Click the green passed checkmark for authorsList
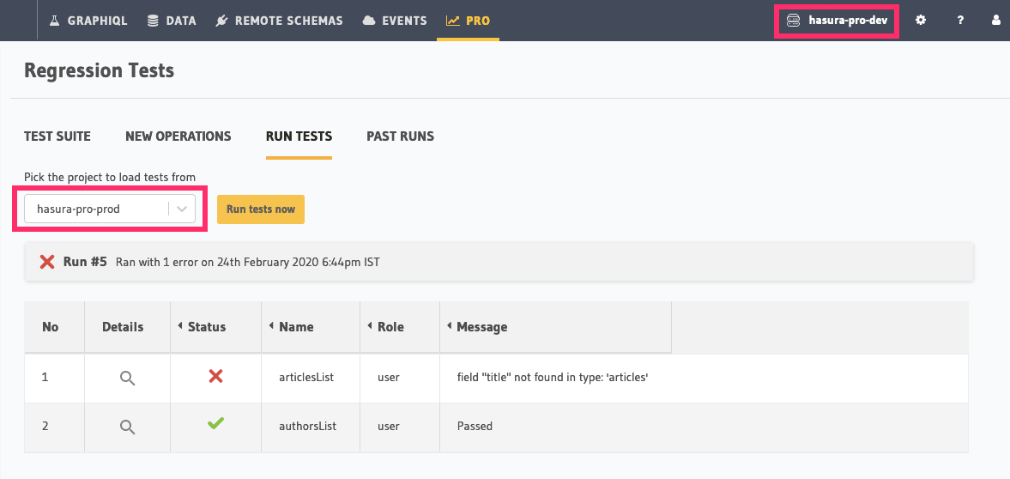Screen dimensions: 1010x479 [215, 424]
